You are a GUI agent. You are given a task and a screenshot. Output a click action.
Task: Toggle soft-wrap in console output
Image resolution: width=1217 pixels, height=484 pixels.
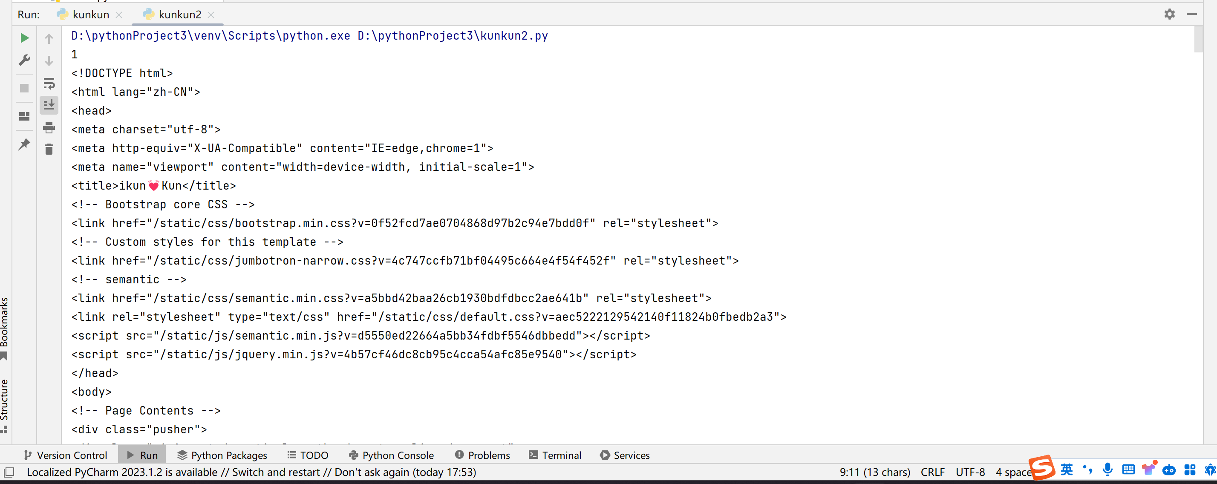click(49, 84)
